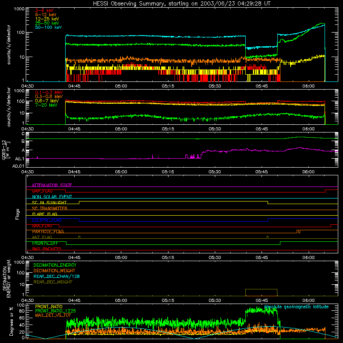Click the Degrees or % axis title
The image size is (343, 343).
[11, 321]
